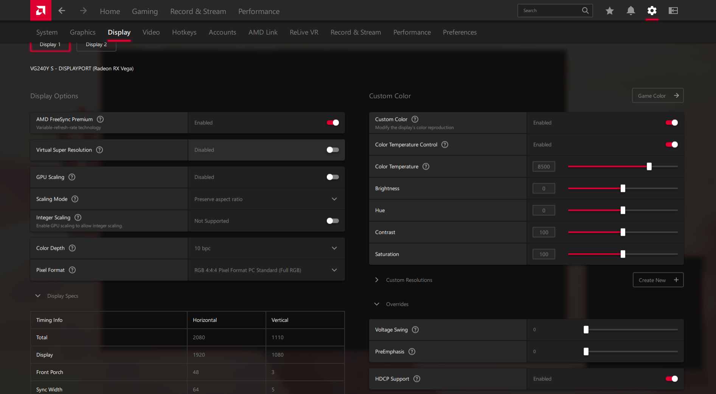Show help for Virtual Super Resolution

click(x=99, y=150)
